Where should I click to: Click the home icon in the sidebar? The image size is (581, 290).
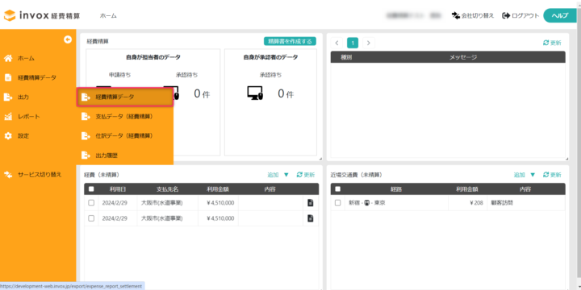point(8,58)
